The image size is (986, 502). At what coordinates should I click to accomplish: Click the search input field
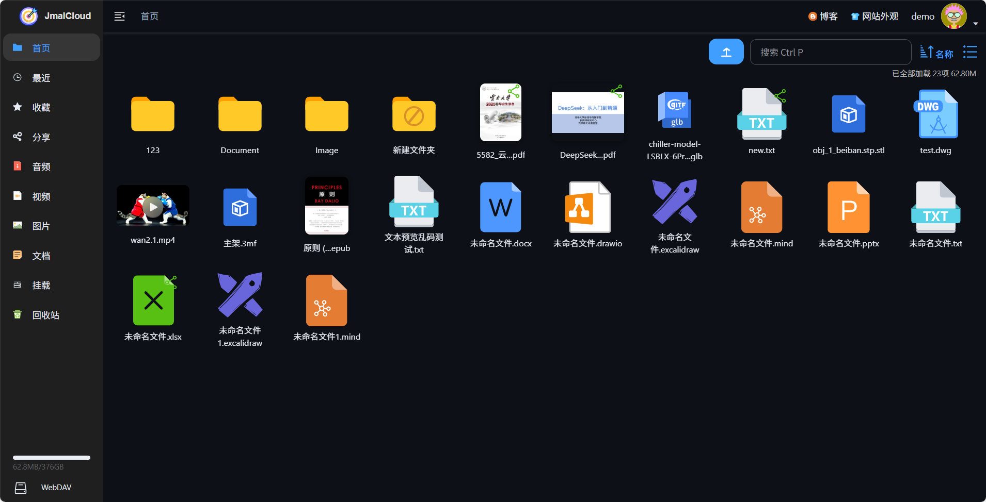(x=830, y=53)
